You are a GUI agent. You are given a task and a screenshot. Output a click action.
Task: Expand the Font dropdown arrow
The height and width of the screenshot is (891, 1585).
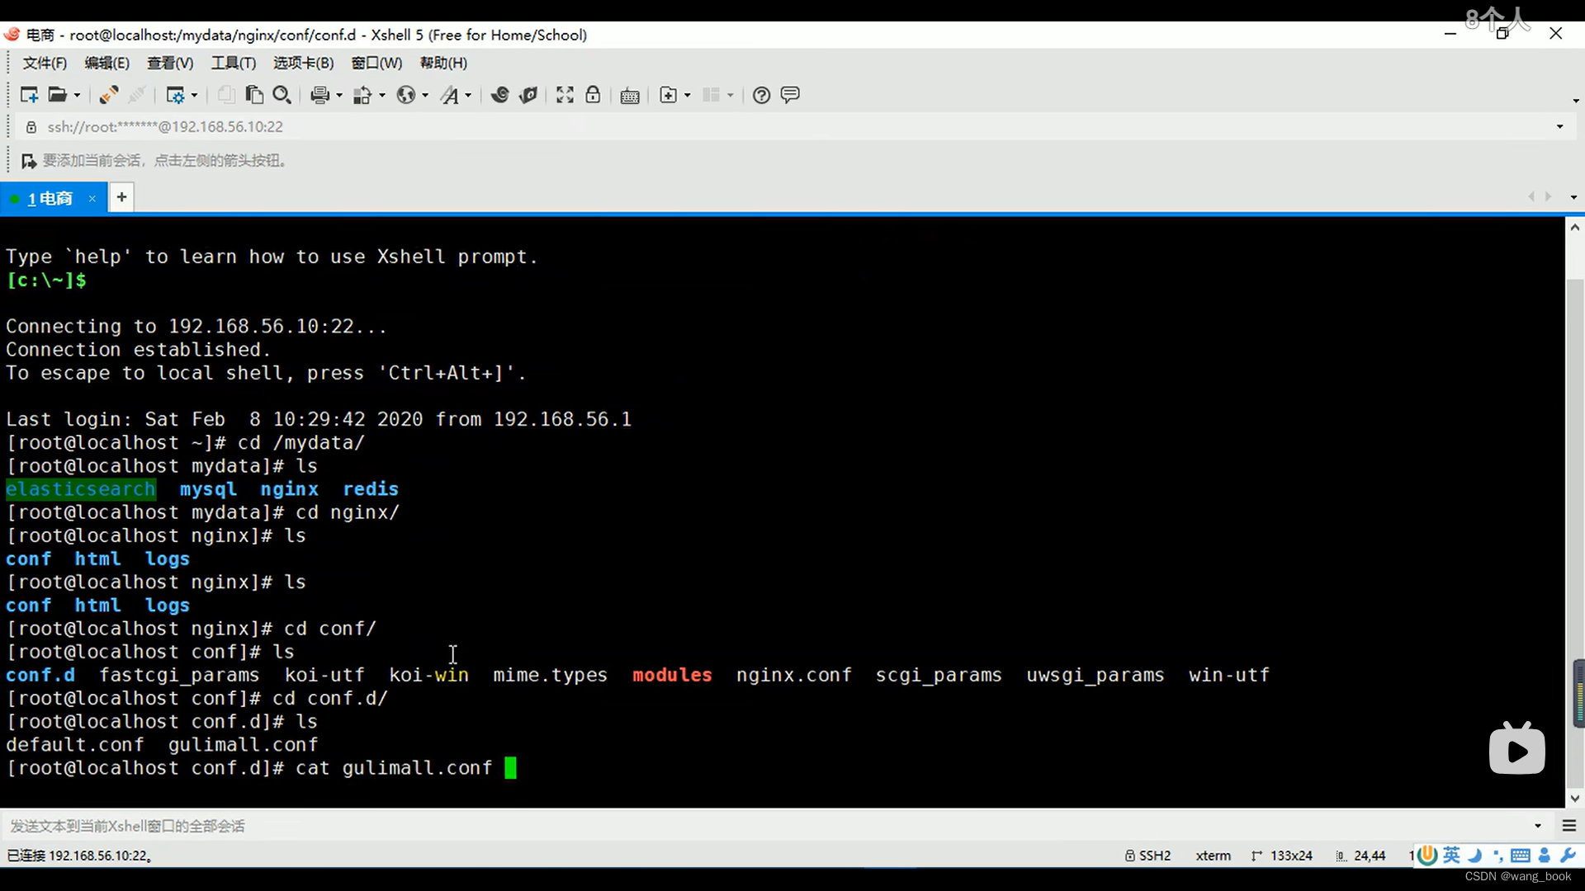[x=468, y=96]
